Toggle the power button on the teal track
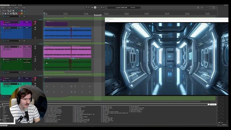This screenshot has width=231, height=130. click(x=4, y=84)
